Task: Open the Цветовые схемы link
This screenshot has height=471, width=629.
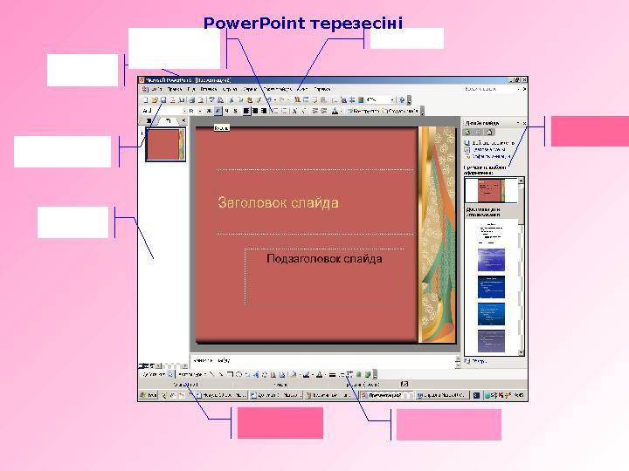Action: point(484,149)
